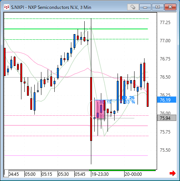Viewport: 180px width, 181px height.
Task: Click the blue 76.19 price label
Action: [167, 100]
